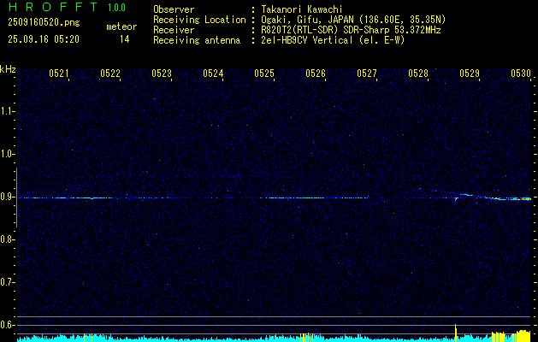This screenshot has width=538, height=342.
Task: Select location text Ogaki, Gifu, JAPAN
Action: click(x=306, y=20)
